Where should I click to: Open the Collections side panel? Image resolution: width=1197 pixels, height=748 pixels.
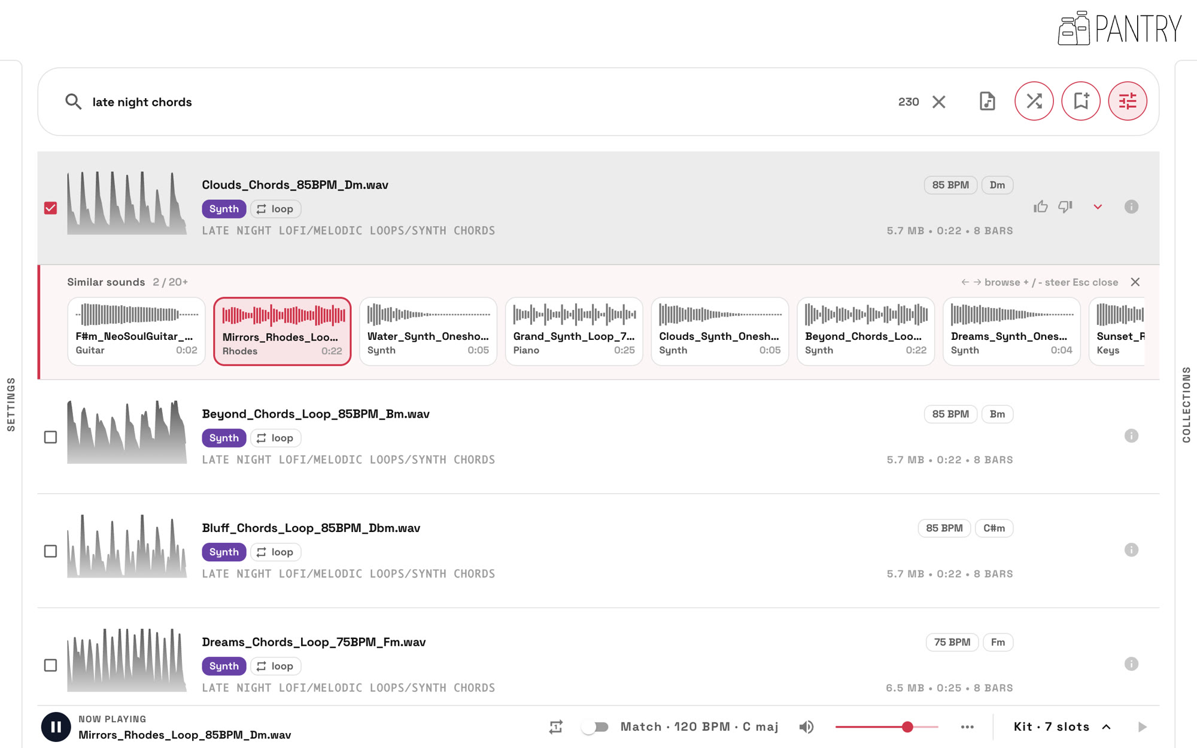point(1186,405)
